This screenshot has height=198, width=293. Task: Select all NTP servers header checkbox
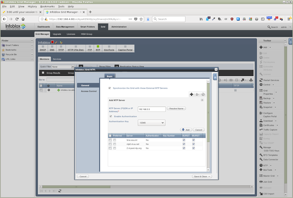(x=110, y=136)
